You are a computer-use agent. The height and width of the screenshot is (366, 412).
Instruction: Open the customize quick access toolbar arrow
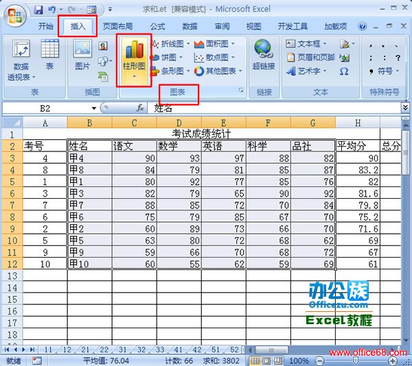pyautogui.click(x=110, y=10)
